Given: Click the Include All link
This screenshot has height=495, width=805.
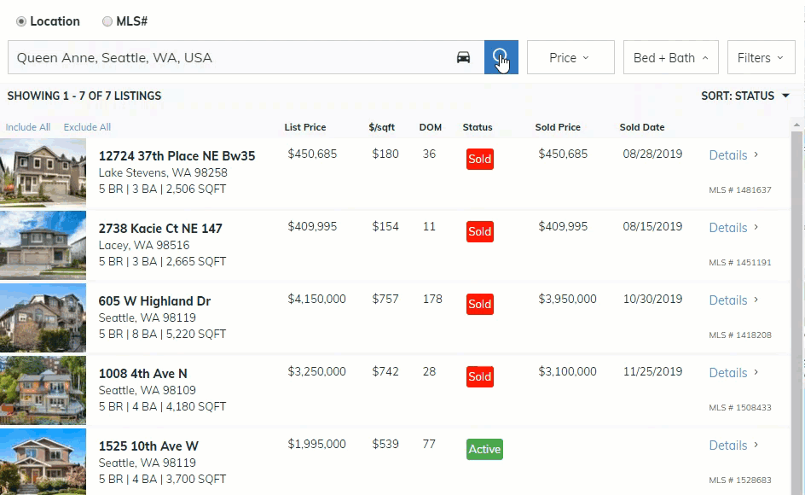Looking at the screenshot, I should click(x=28, y=127).
